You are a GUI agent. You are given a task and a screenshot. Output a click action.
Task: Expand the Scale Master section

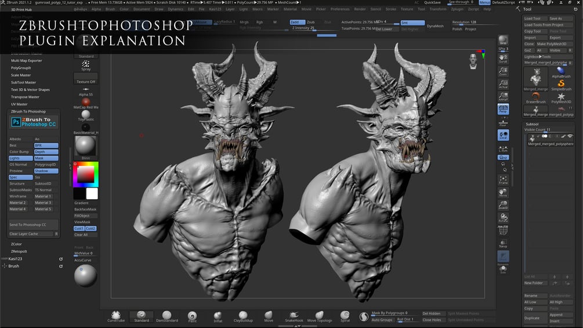pos(21,75)
